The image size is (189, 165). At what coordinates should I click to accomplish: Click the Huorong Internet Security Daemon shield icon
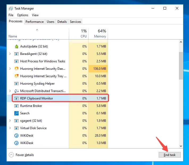[16, 69]
